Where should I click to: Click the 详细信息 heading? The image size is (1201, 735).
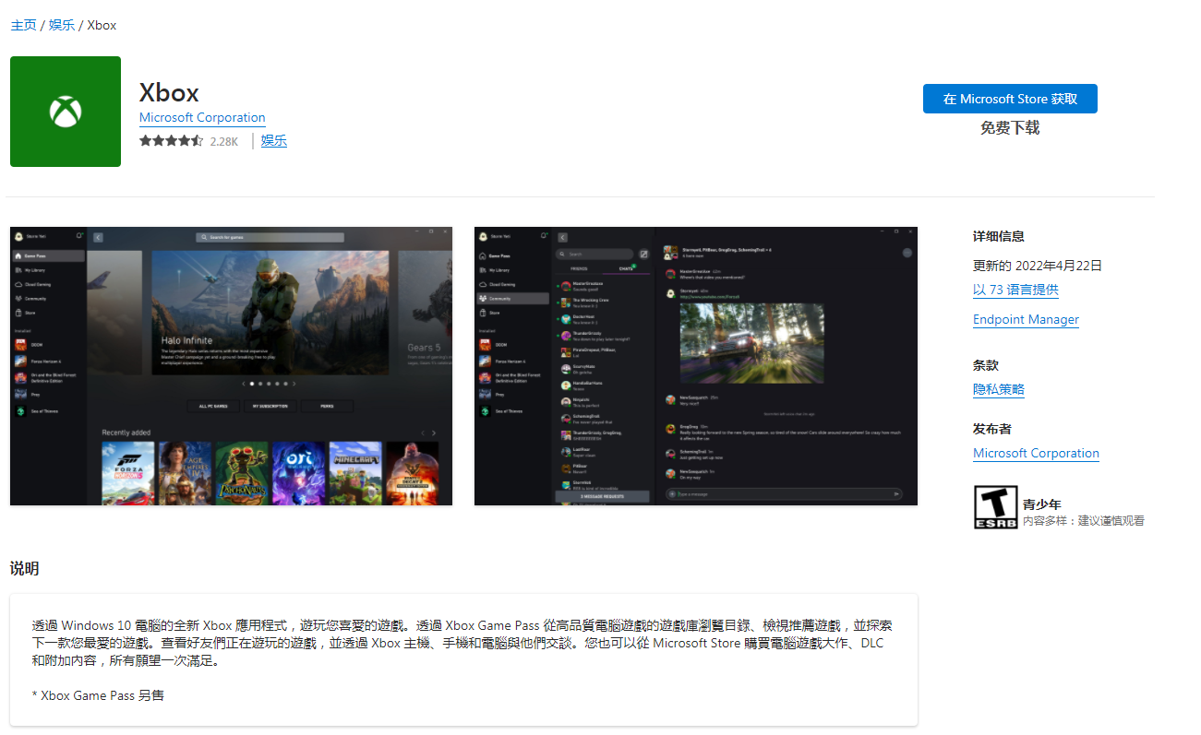999,236
